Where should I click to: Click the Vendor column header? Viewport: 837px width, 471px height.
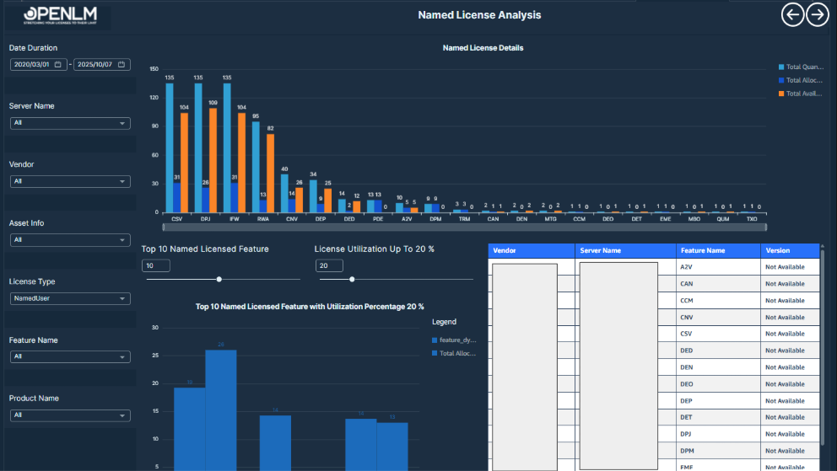click(x=532, y=251)
